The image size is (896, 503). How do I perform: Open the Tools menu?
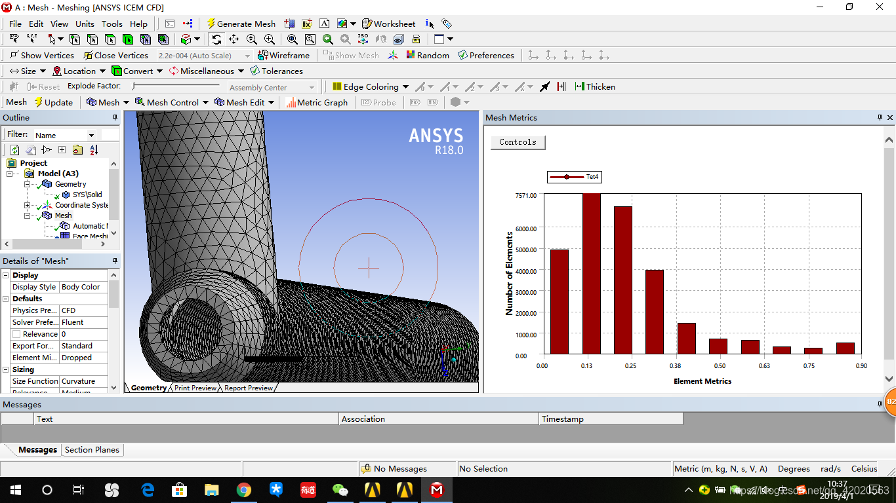coord(112,24)
